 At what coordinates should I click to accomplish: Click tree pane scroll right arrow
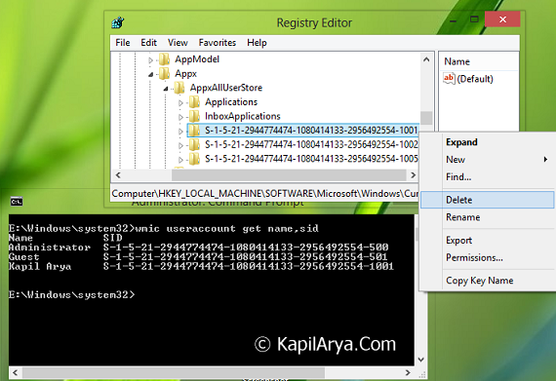pos(413,175)
